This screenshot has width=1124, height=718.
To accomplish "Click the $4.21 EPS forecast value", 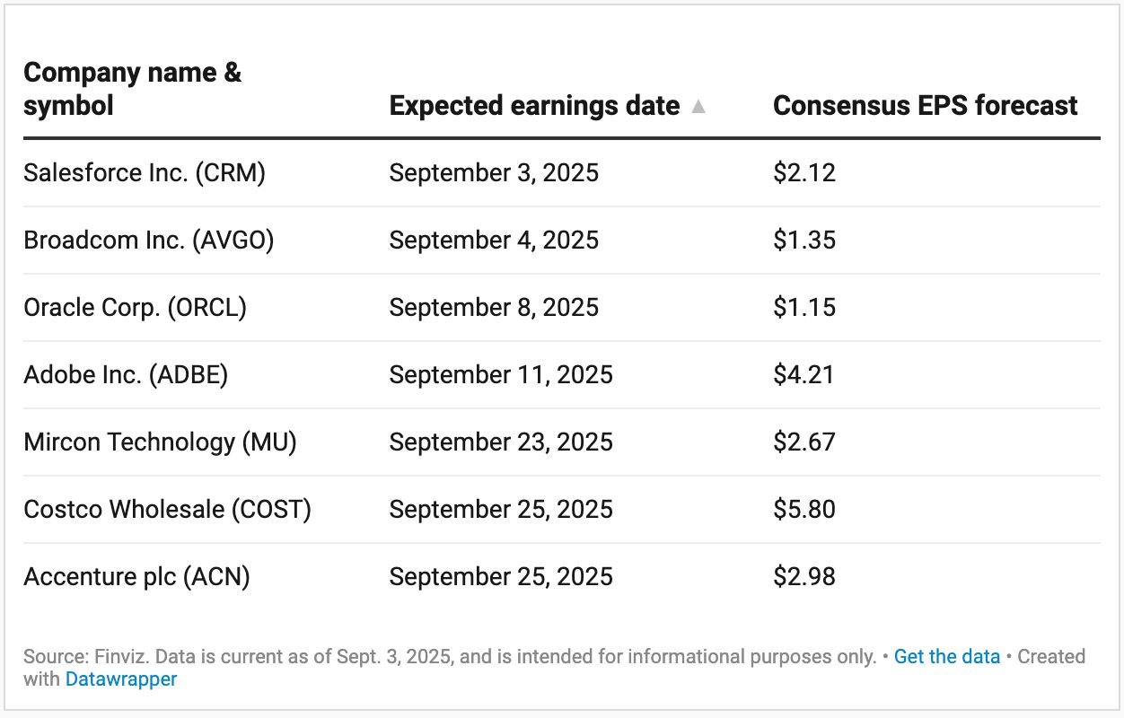I will [x=804, y=374].
